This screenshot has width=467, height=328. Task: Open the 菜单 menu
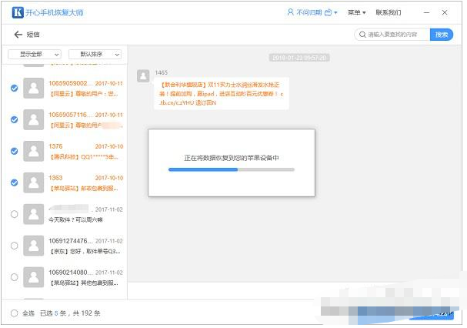(x=355, y=13)
